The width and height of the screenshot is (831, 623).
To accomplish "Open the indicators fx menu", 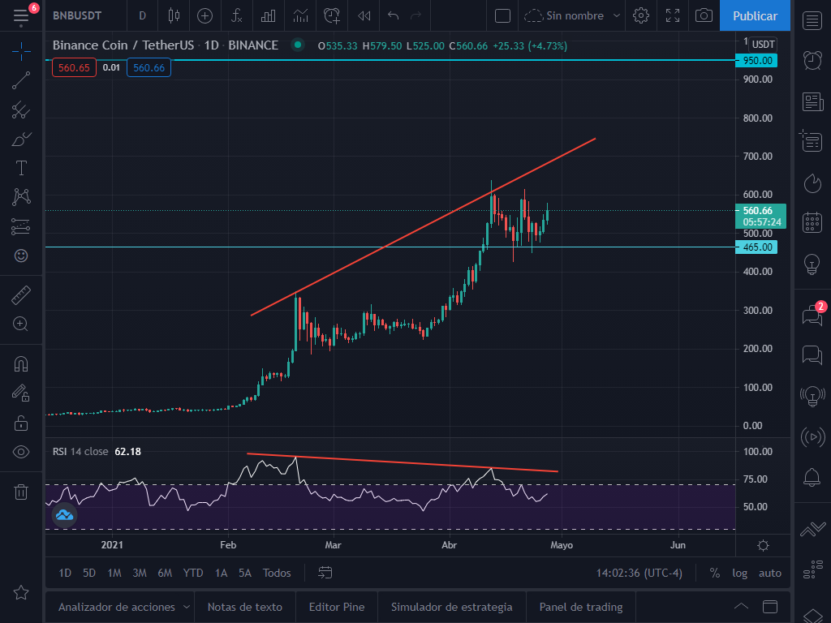I will [x=236, y=16].
